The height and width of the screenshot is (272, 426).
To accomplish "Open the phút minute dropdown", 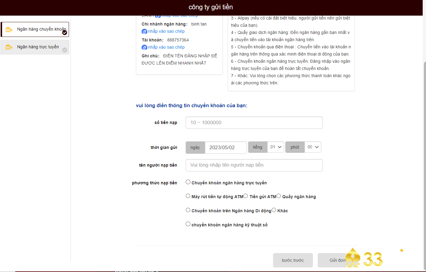I will pyautogui.click(x=313, y=147).
